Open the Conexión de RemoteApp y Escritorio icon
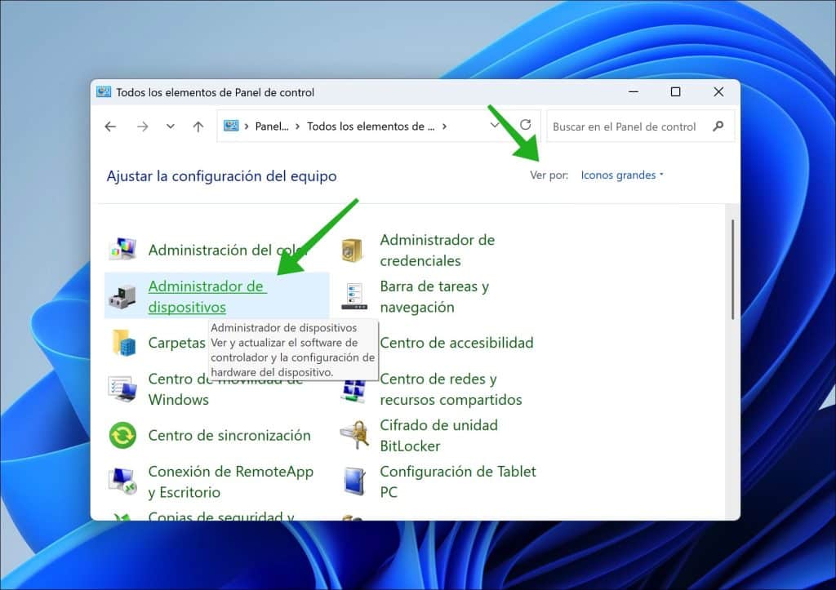836x590 pixels. [x=122, y=481]
